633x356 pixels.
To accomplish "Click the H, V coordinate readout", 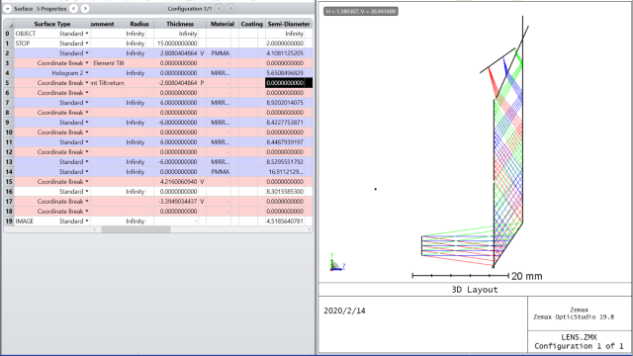I will (x=360, y=11).
